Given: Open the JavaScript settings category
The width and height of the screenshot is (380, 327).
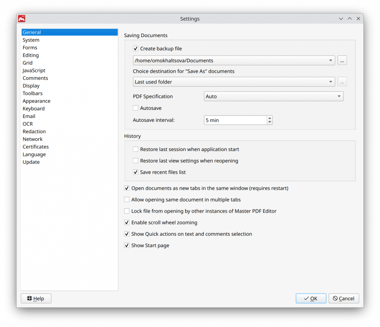Looking at the screenshot, I should [69, 71].
